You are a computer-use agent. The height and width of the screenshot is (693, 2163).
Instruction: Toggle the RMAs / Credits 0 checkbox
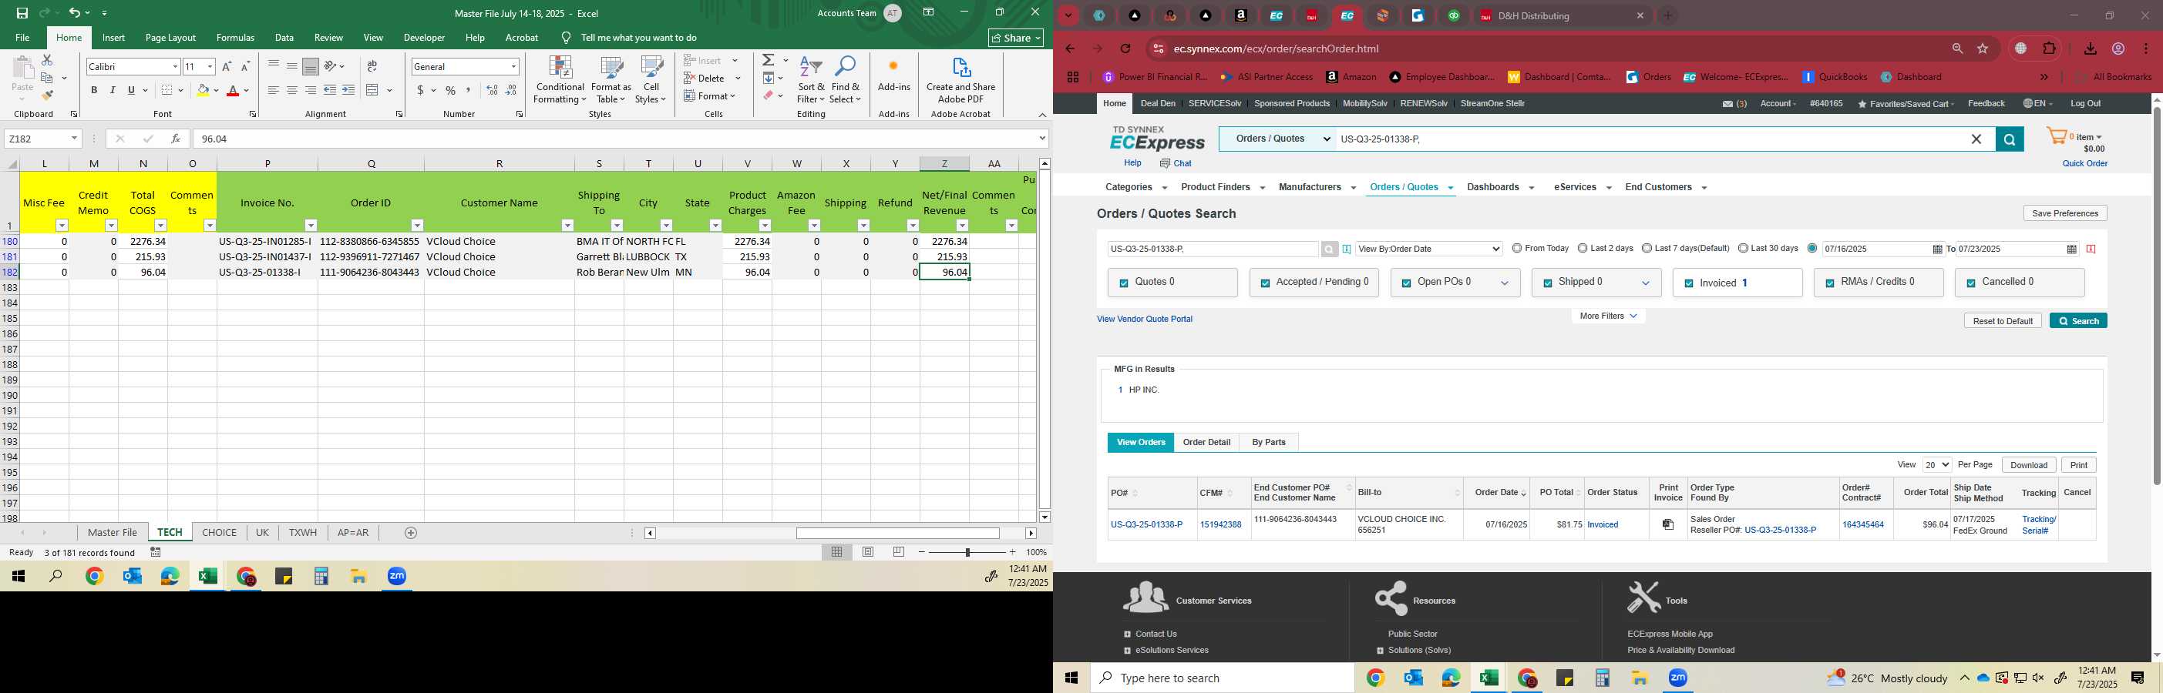(1830, 283)
